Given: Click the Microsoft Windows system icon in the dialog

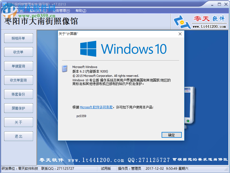Looking at the screenshot, I should pos(65,69).
